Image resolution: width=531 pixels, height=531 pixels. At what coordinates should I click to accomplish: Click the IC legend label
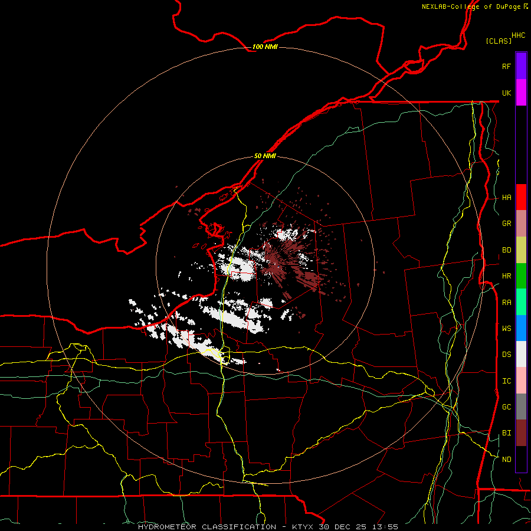[506, 381]
